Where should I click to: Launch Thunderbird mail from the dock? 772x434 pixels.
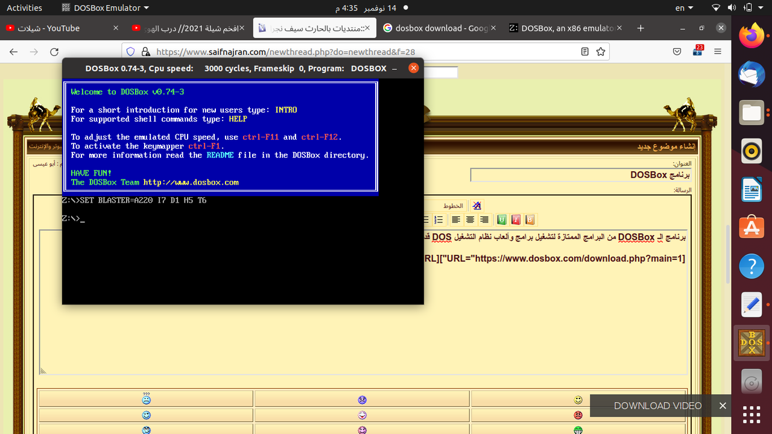tap(751, 75)
